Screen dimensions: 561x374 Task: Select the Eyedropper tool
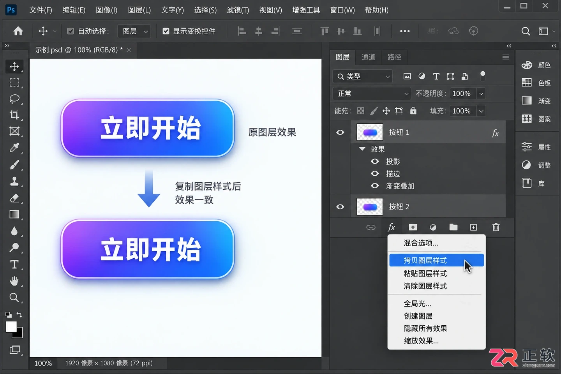[14, 148]
